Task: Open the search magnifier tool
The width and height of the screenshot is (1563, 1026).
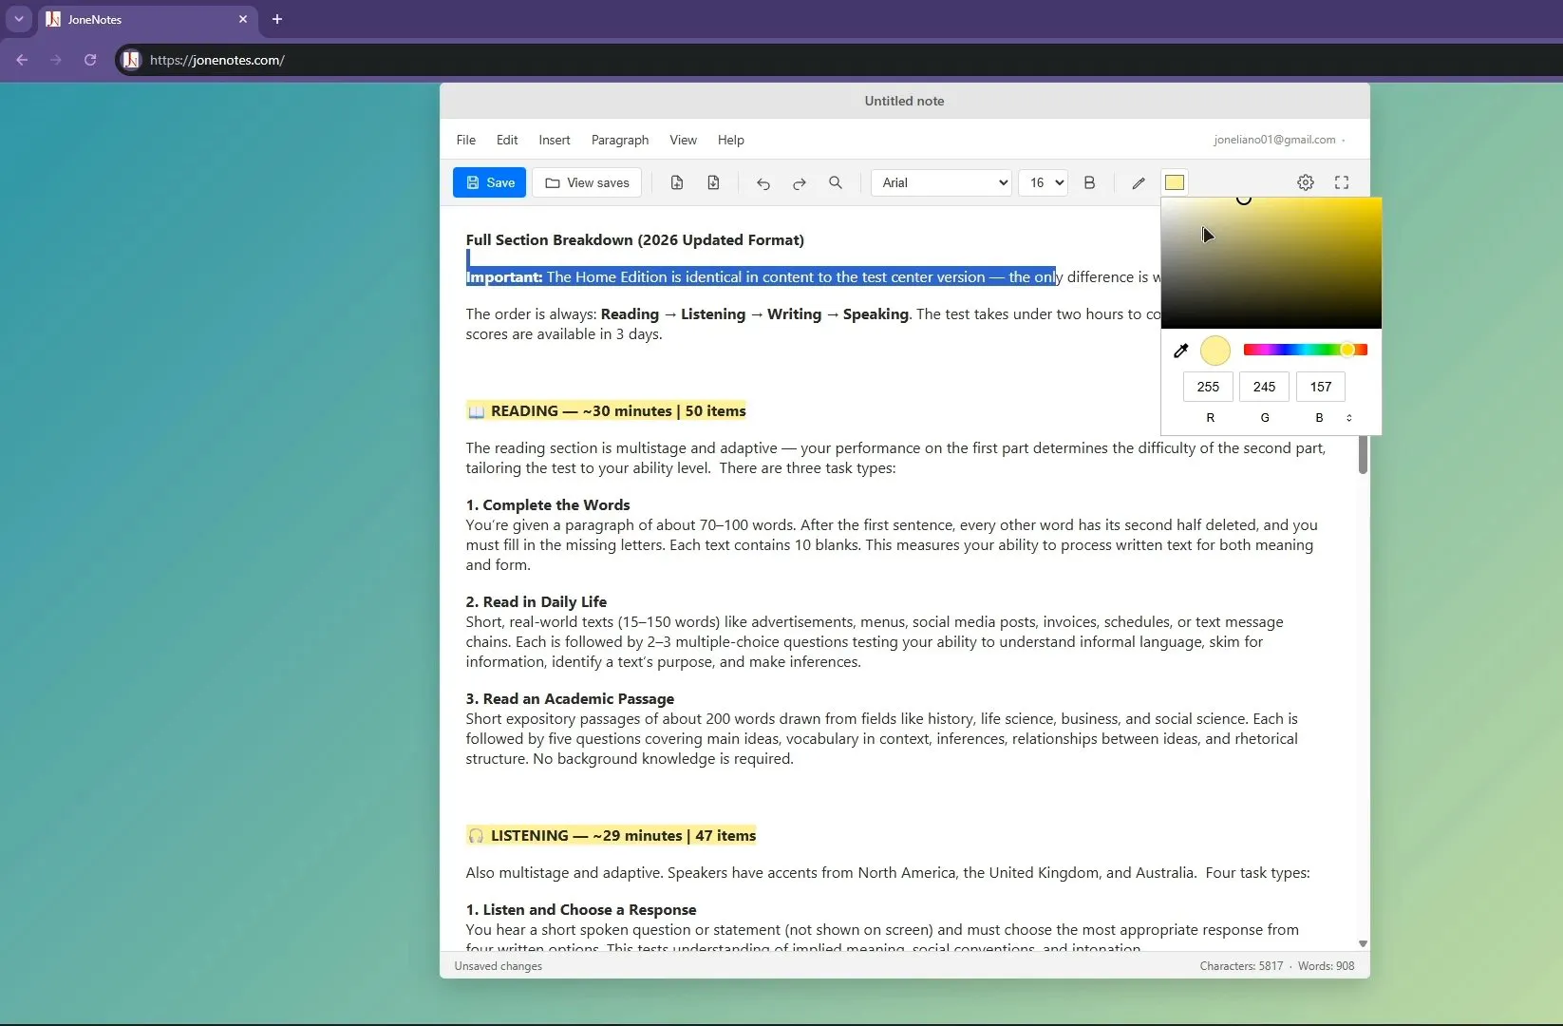Action: pyautogui.click(x=836, y=182)
